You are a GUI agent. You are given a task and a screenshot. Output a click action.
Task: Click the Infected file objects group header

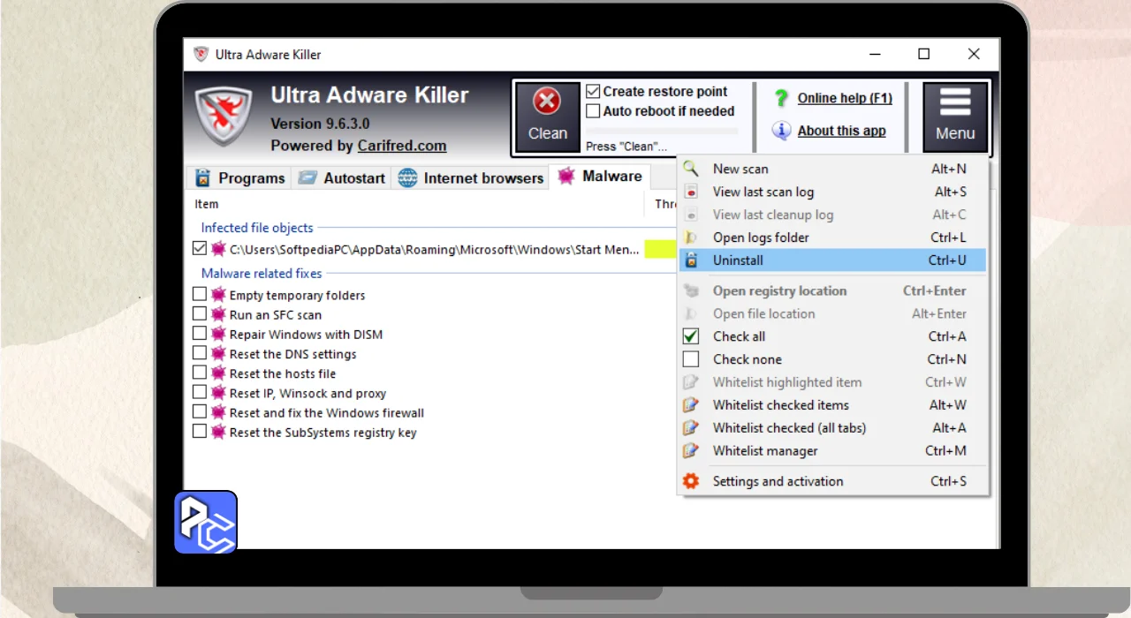(257, 228)
